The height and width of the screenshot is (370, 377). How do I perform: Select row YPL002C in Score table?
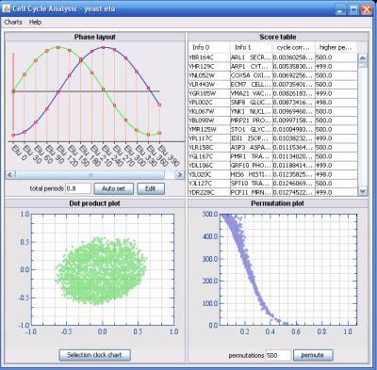tap(272, 103)
